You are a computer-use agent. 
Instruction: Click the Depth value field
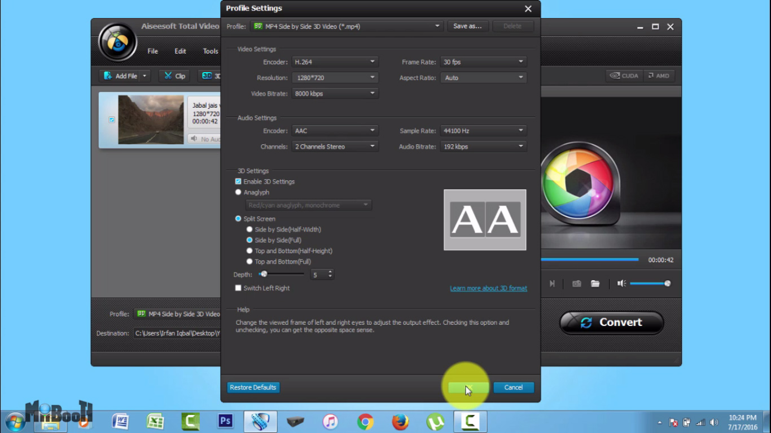pos(318,275)
